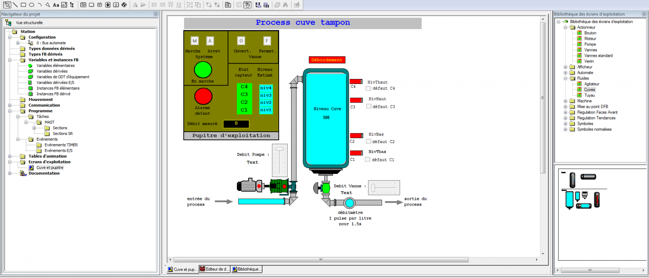Toggle the 'défaut C2' checkbox
649x278 pixels.
pyautogui.click(x=368, y=141)
